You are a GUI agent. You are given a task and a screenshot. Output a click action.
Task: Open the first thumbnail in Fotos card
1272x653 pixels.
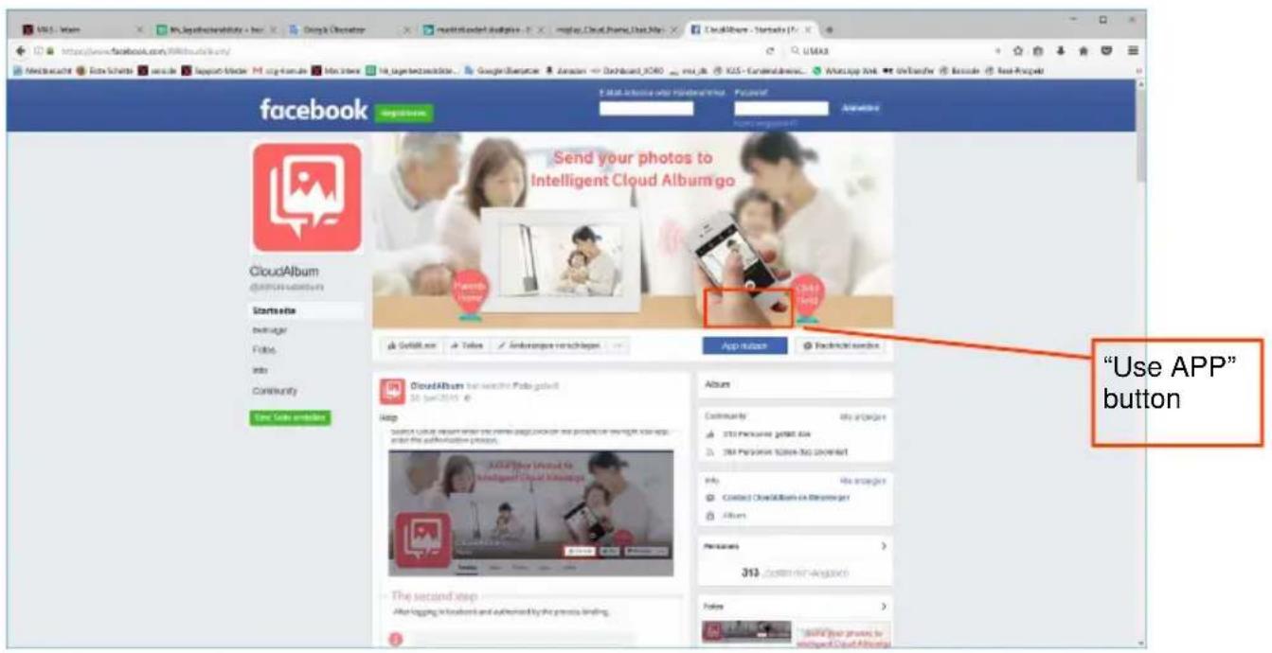point(746,631)
